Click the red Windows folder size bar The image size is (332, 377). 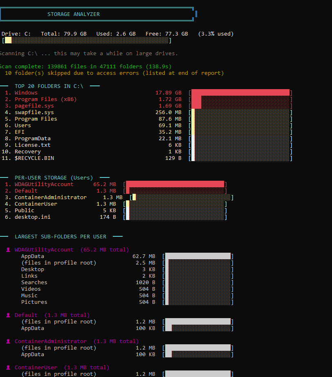[x=240, y=92]
